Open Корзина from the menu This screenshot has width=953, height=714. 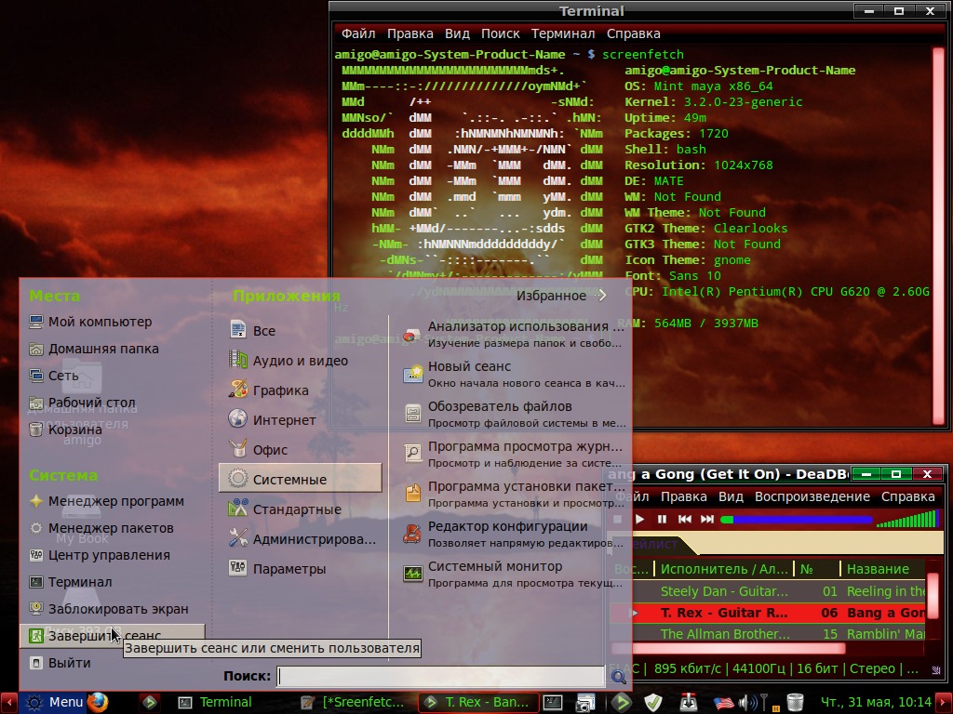(x=66, y=430)
